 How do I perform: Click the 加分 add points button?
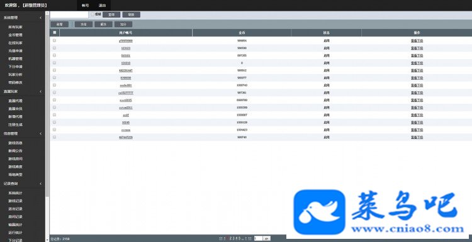pyautogui.click(x=123, y=25)
